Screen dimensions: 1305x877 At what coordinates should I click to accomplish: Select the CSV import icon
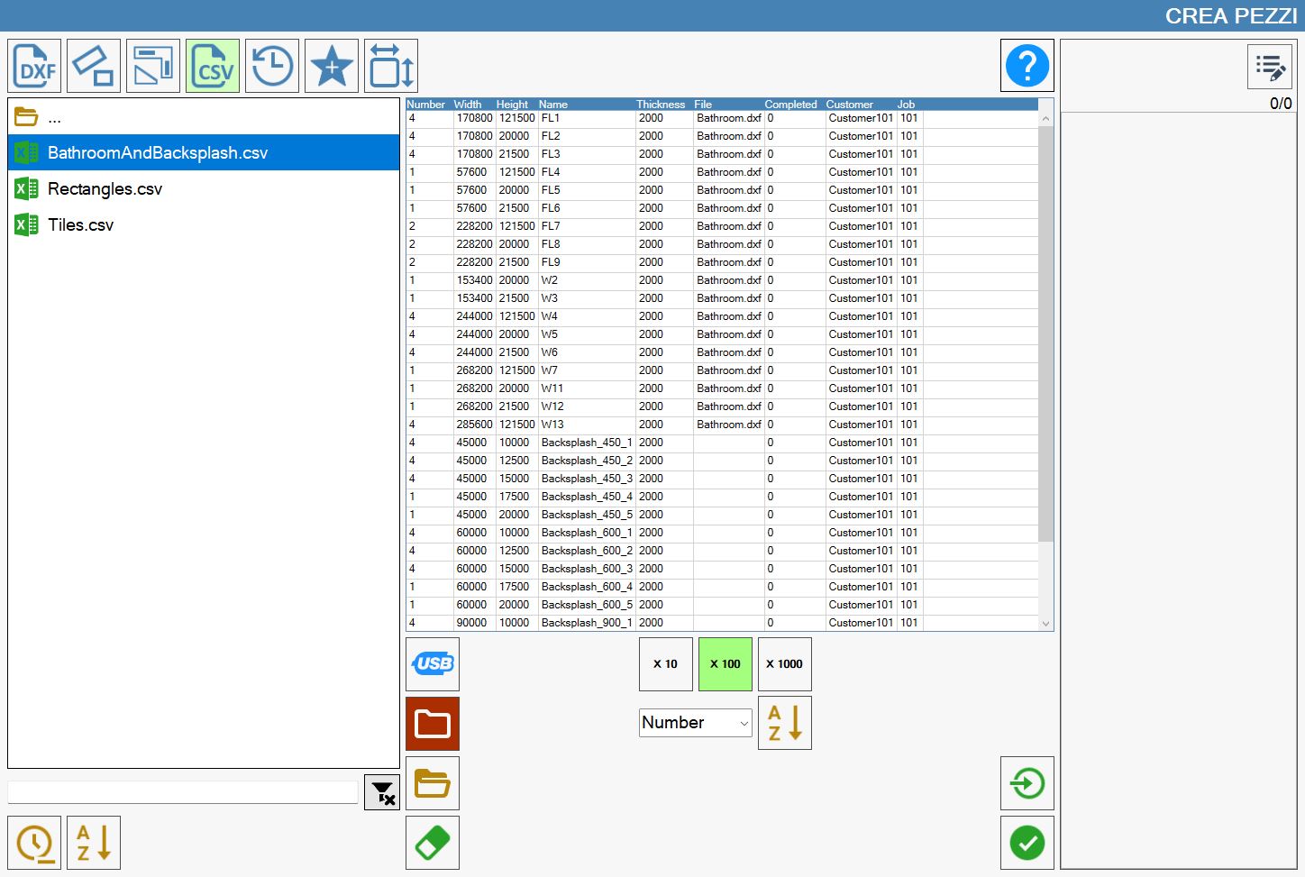click(213, 66)
